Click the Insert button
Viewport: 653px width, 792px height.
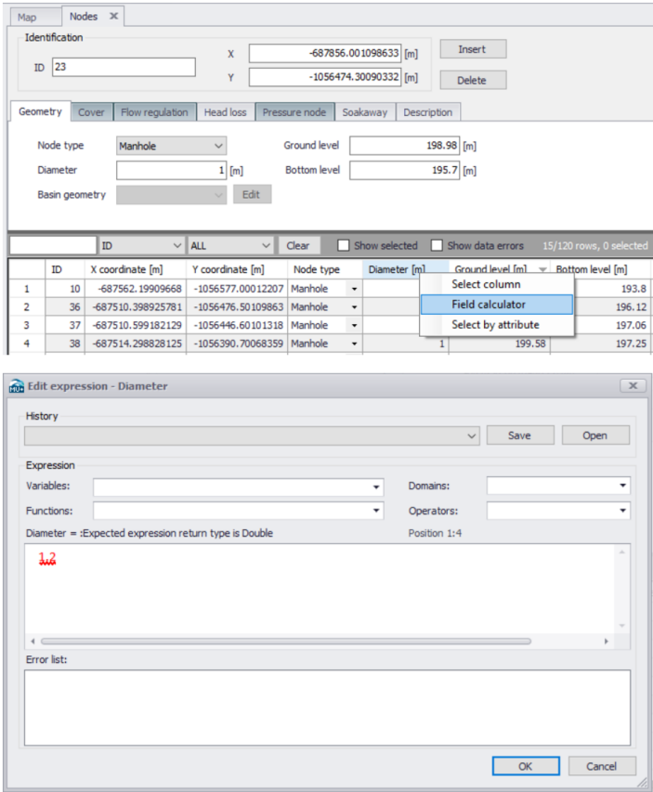tap(473, 49)
